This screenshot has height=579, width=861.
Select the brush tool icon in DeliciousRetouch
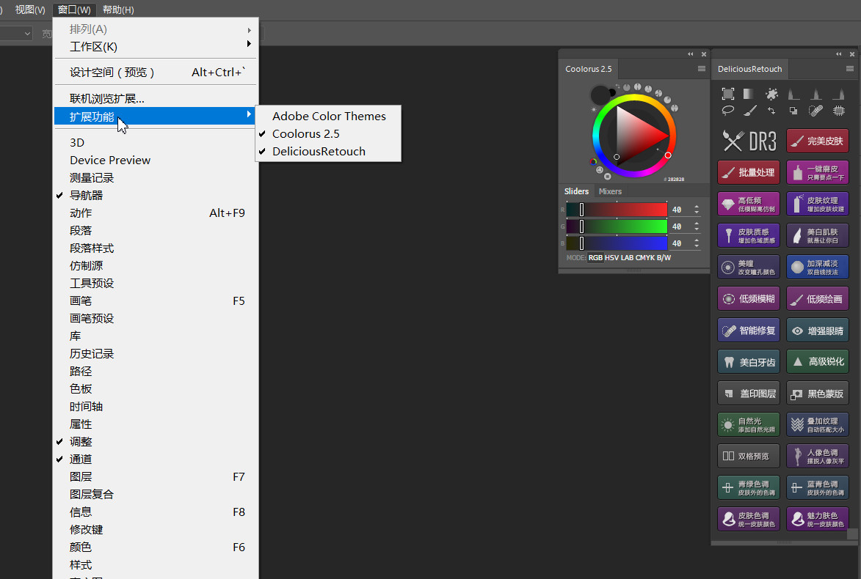click(750, 111)
